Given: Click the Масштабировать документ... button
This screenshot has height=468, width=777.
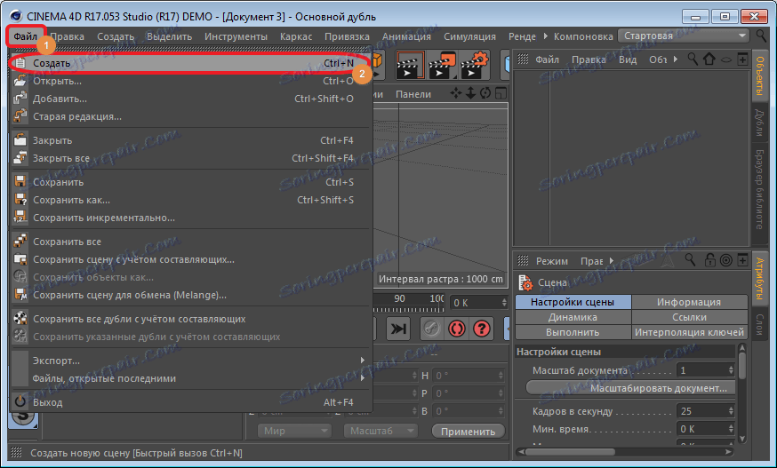Looking at the screenshot, I should (x=630, y=388).
